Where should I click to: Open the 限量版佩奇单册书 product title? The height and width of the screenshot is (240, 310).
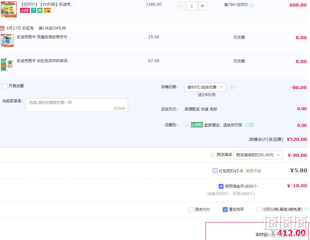[44, 37]
